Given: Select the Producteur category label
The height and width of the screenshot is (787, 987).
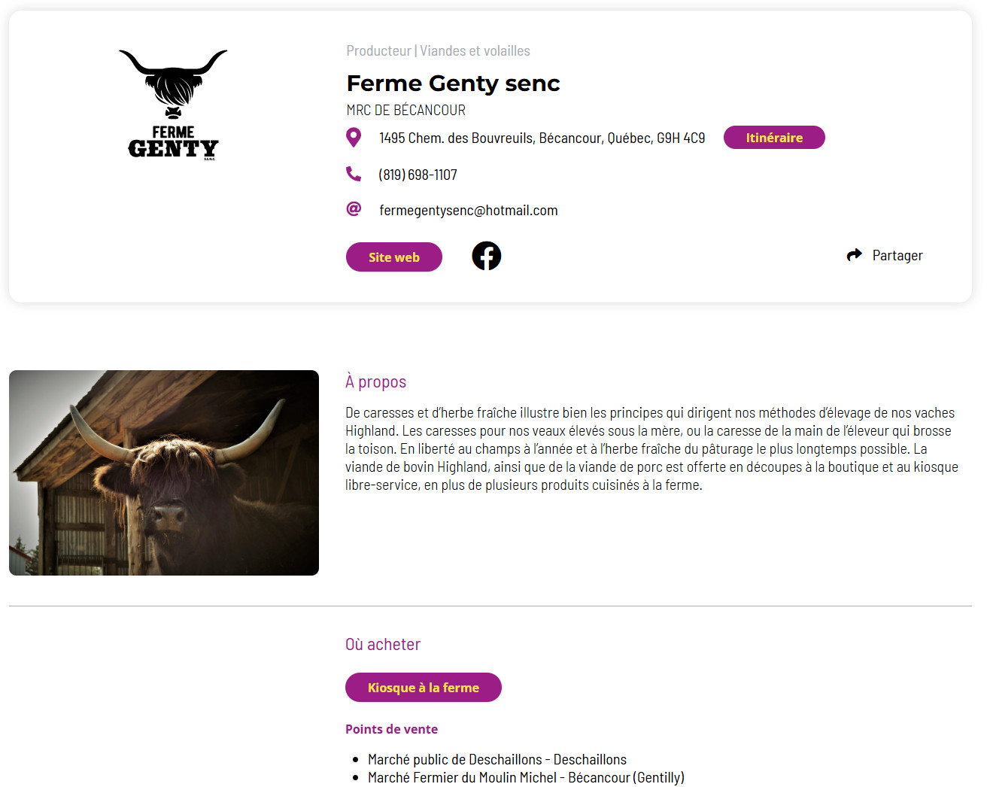Looking at the screenshot, I should click(378, 51).
